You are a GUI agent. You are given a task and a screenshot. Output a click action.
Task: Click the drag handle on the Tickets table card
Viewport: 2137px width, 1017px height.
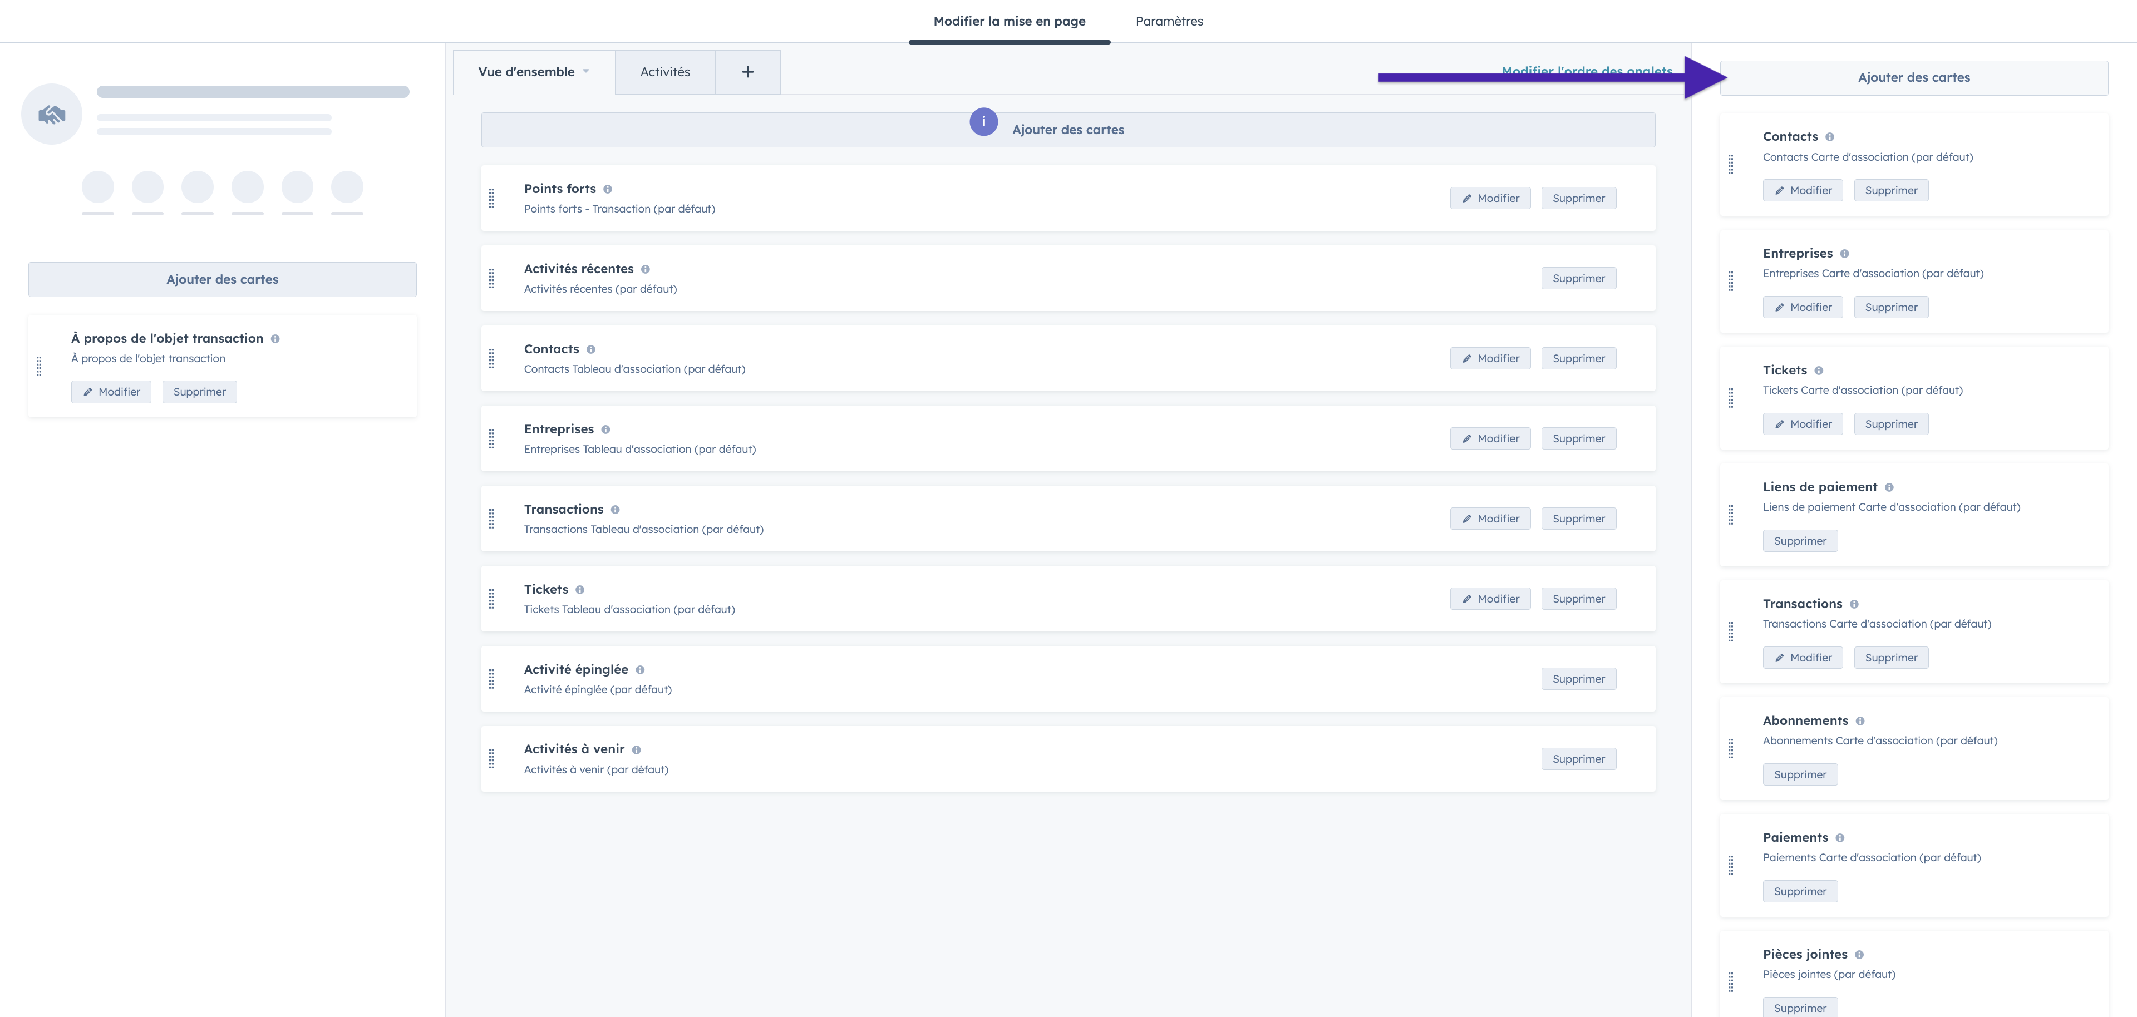pyautogui.click(x=491, y=599)
